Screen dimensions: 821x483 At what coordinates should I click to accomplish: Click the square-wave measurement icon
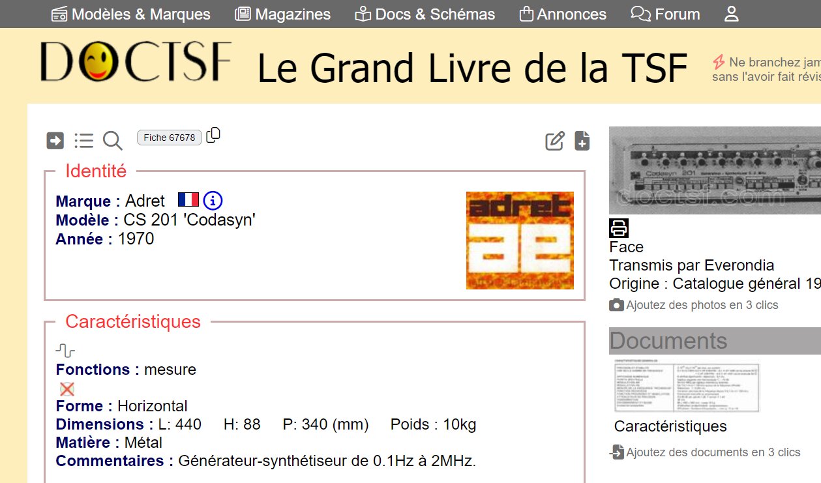pyautogui.click(x=65, y=351)
